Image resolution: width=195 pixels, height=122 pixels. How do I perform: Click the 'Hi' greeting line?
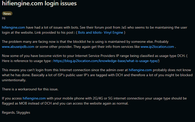click(x=4, y=18)
